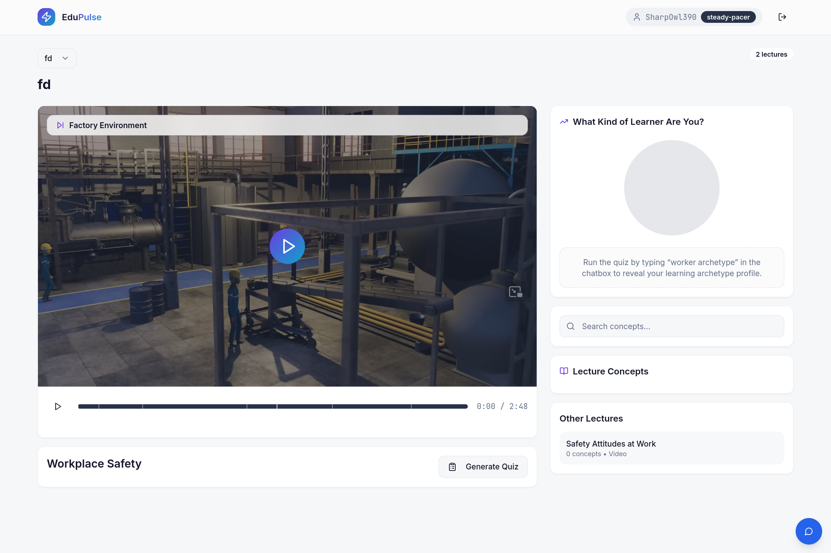831x553 pixels.
Task: Click into the Search concepts field
Action: (x=678, y=326)
